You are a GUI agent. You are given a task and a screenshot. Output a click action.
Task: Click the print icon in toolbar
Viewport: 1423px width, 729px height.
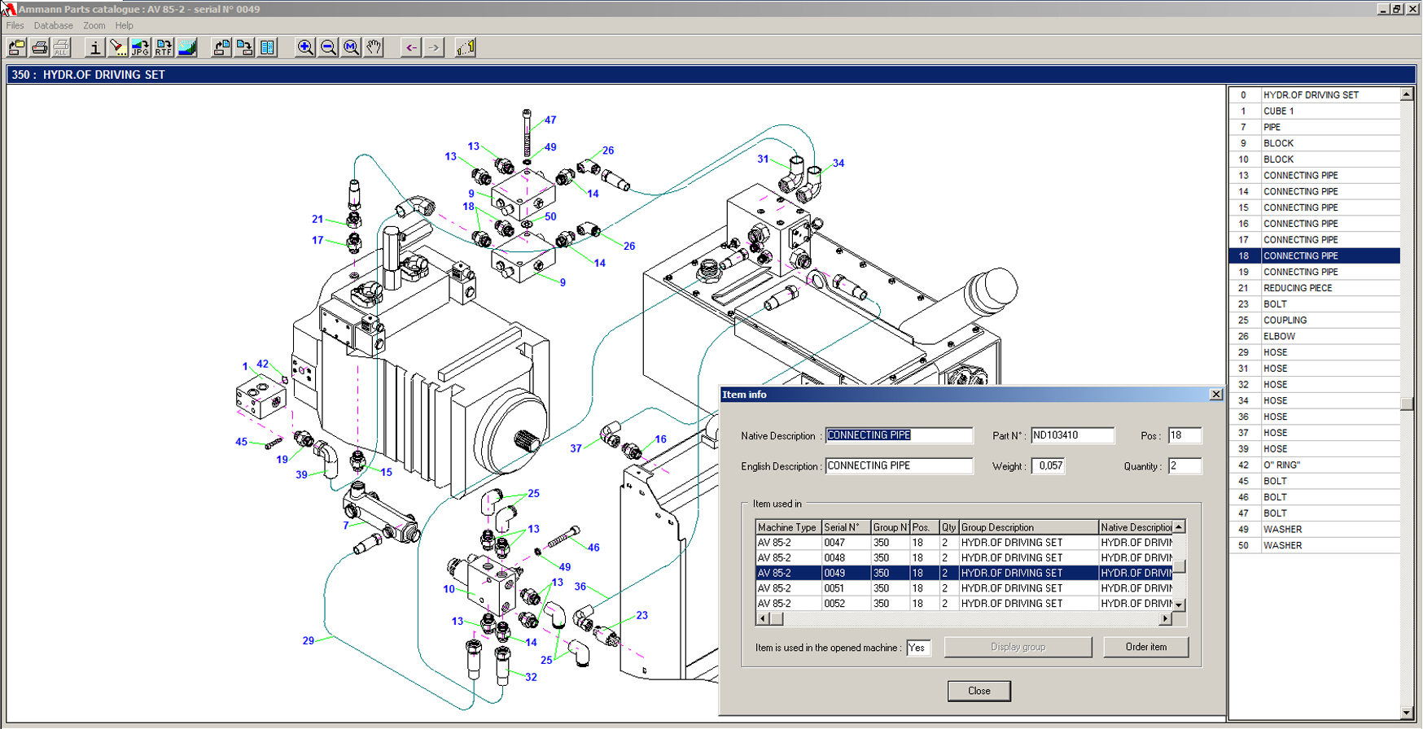coord(39,48)
